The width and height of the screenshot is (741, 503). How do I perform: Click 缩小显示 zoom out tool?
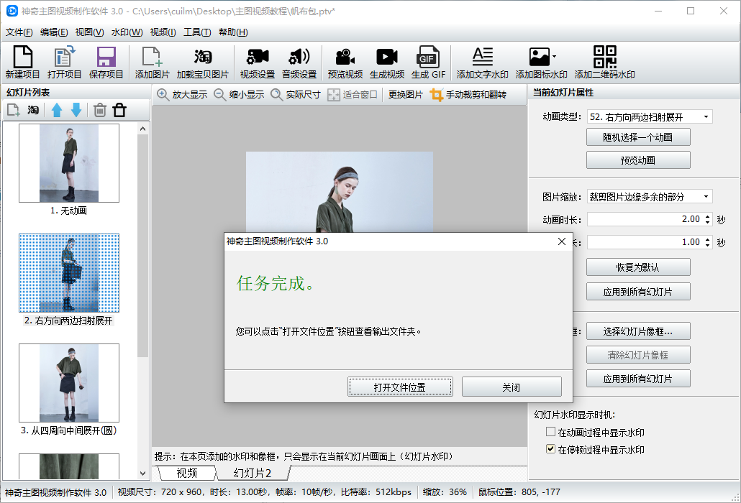tap(239, 94)
